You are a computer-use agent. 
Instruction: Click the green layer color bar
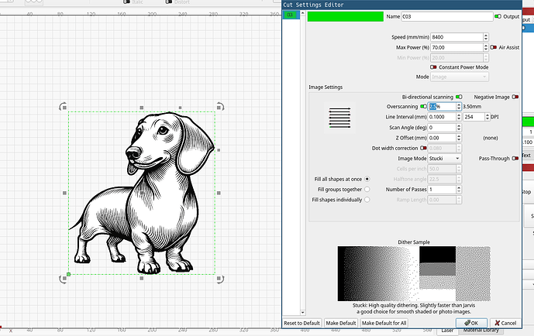click(x=346, y=16)
